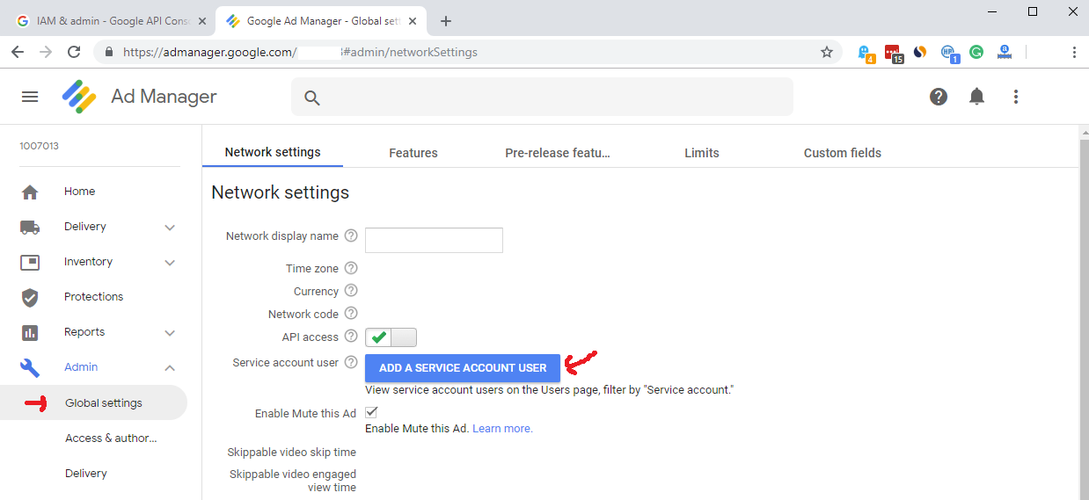Click Add a Service Account User button
The height and width of the screenshot is (500, 1089).
click(x=463, y=368)
